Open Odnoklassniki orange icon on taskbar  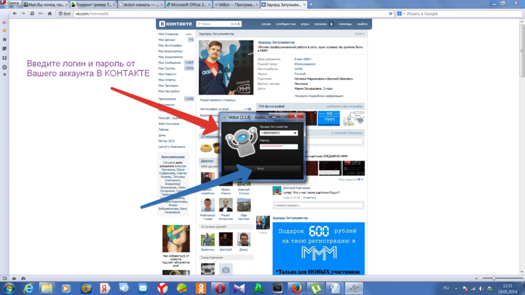click(201, 288)
